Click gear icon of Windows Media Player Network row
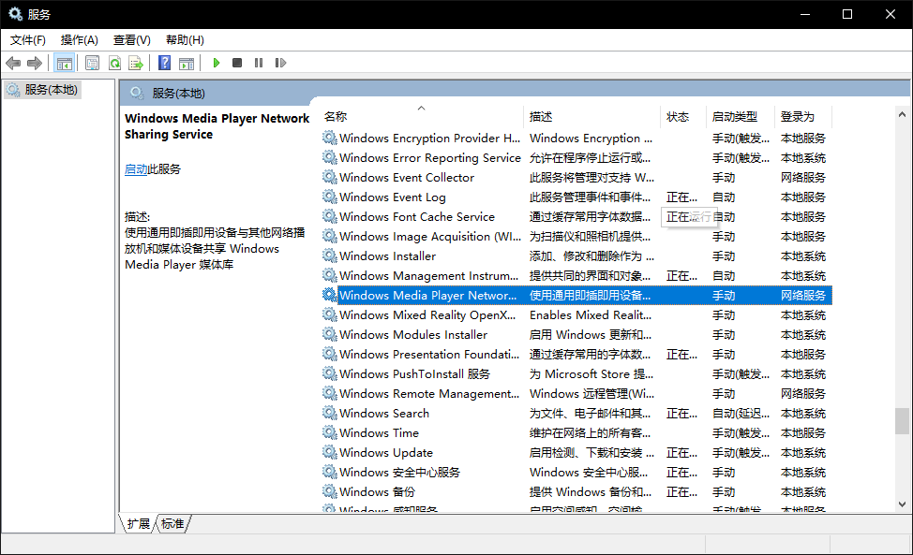The height and width of the screenshot is (555, 913). [330, 295]
